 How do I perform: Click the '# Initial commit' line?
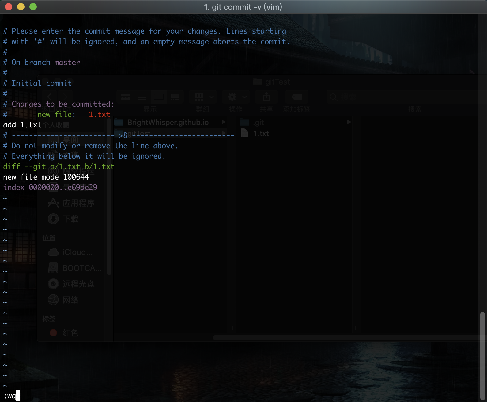(37, 83)
